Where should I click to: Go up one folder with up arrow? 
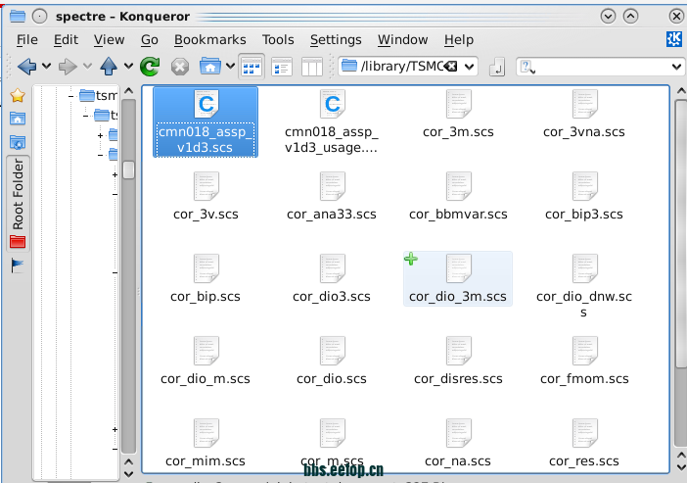[109, 67]
